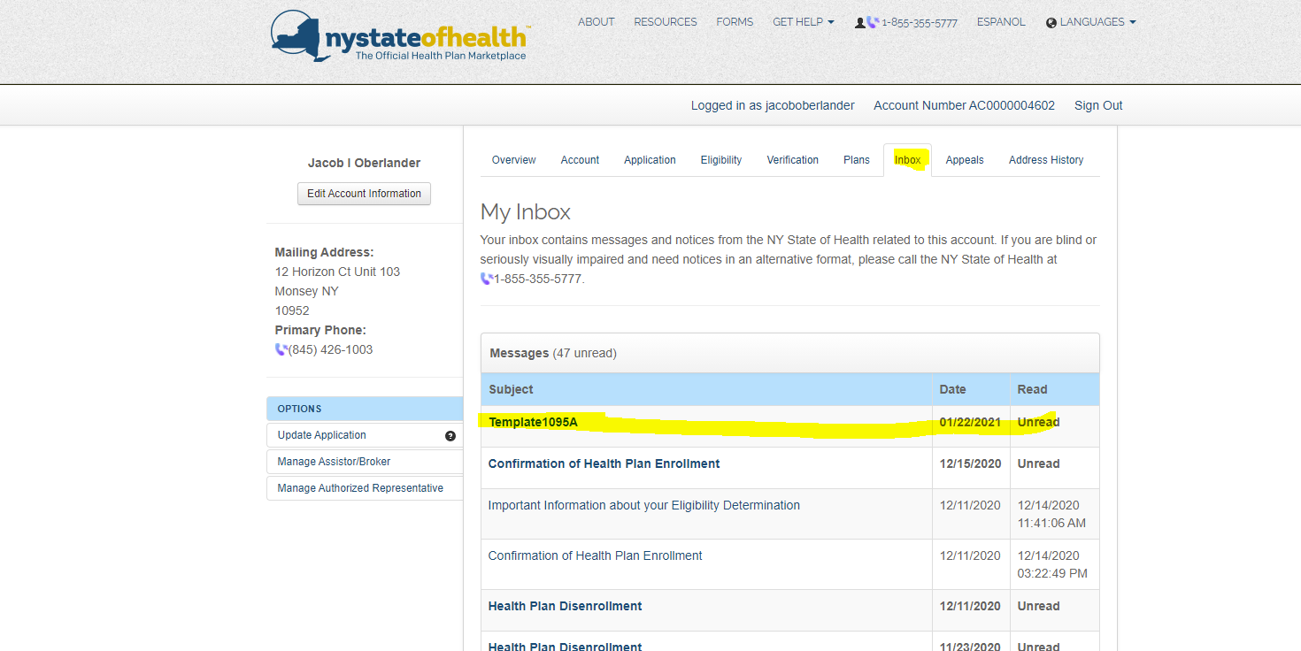Open the Forms page
This screenshot has width=1301, height=651.
click(x=735, y=22)
